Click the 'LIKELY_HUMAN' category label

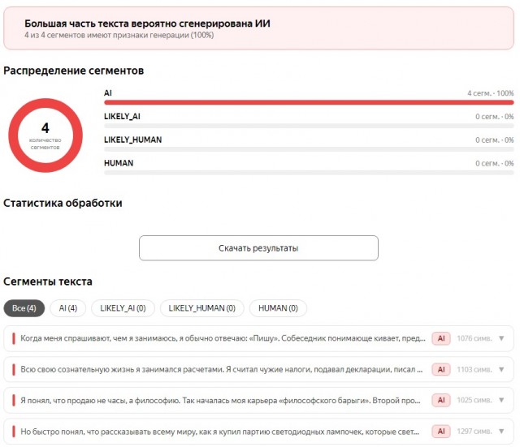(133, 140)
